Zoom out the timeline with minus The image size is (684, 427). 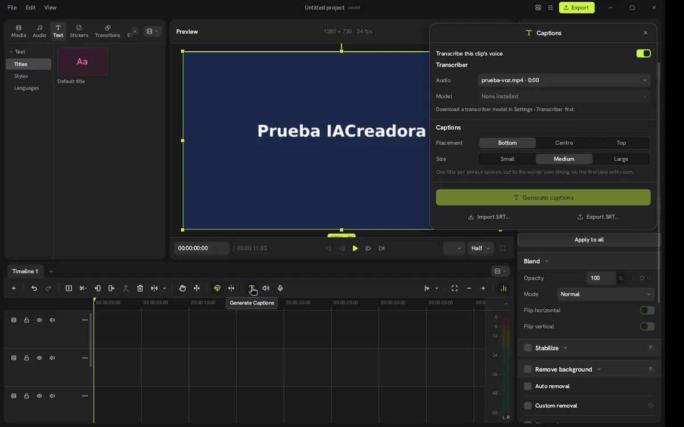click(469, 288)
